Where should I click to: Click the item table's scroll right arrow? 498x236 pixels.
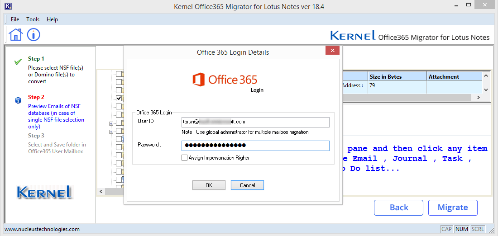coord(478,98)
